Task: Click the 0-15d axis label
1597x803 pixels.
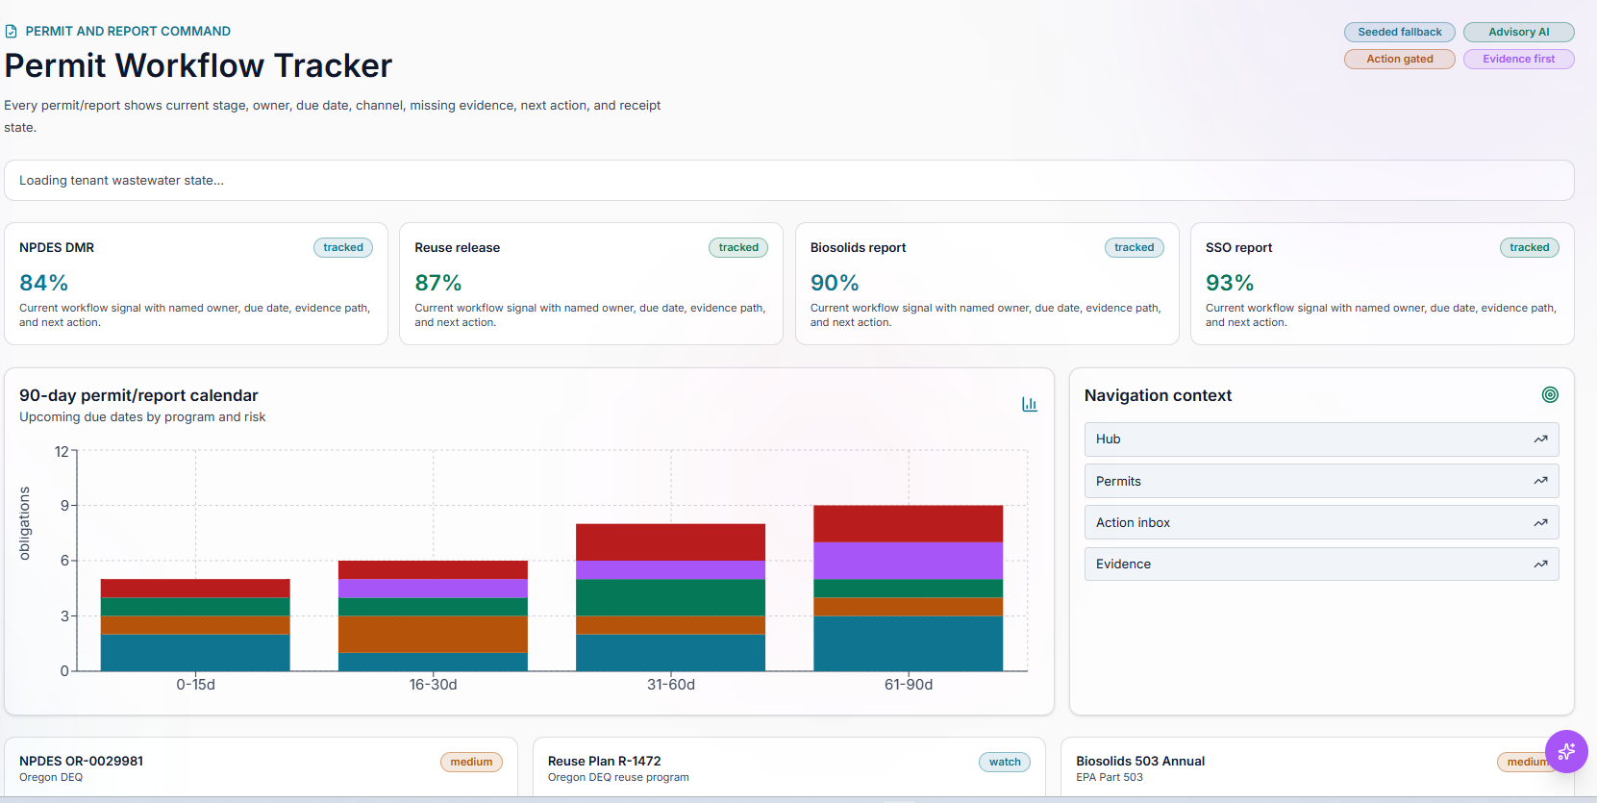Action: tap(195, 685)
